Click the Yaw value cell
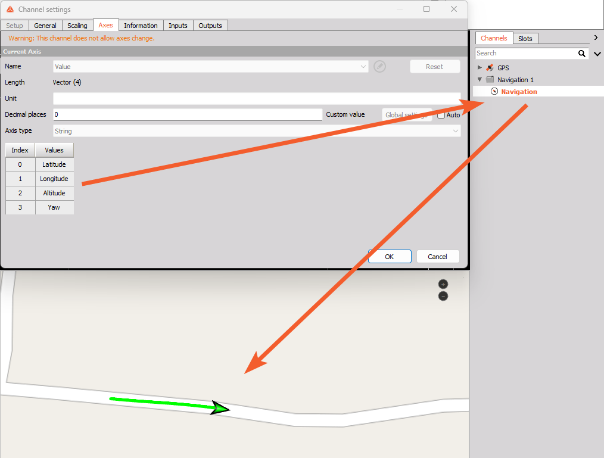This screenshot has height=458, width=604. pyautogui.click(x=54, y=207)
